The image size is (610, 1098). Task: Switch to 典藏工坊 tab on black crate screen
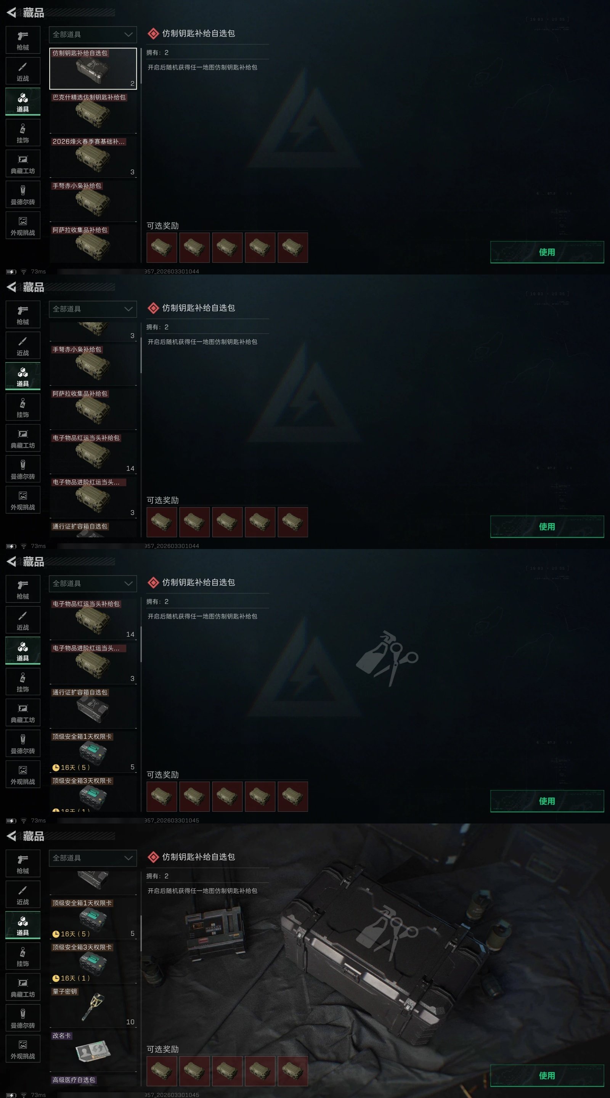coord(23,987)
